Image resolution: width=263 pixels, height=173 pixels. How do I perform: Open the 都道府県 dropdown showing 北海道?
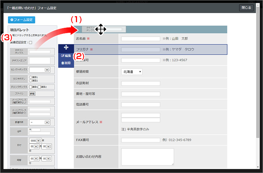[x=131, y=72]
